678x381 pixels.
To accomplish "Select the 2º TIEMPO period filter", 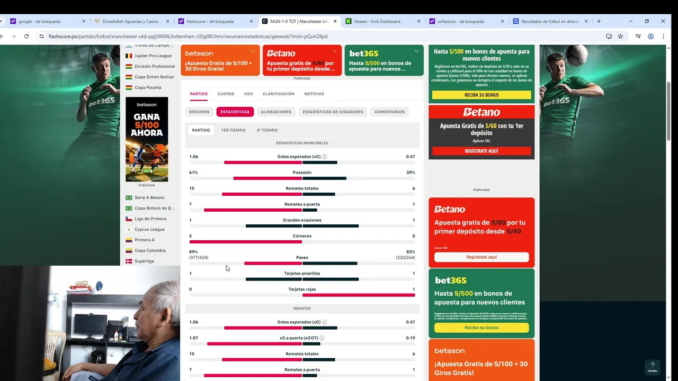I will 267,130.
